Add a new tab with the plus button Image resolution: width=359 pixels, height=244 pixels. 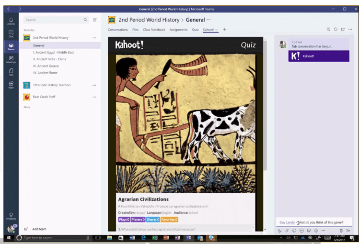[225, 30]
